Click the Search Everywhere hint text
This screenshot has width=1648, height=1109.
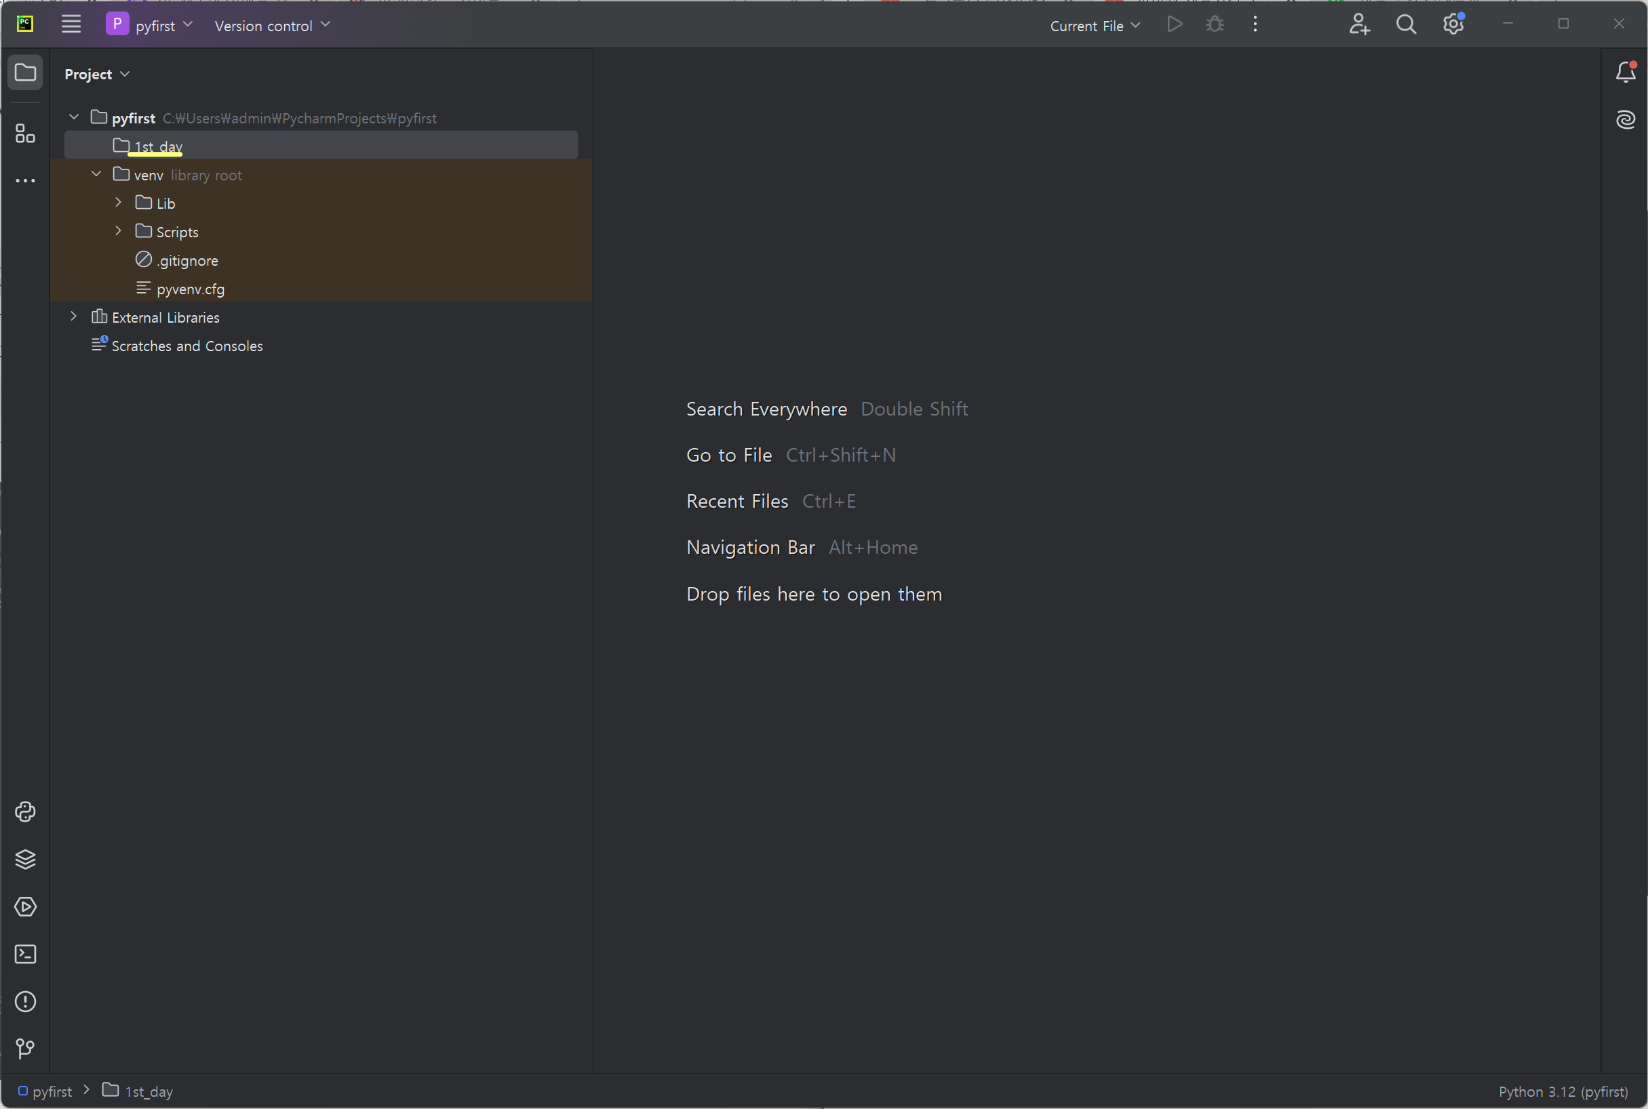(766, 409)
